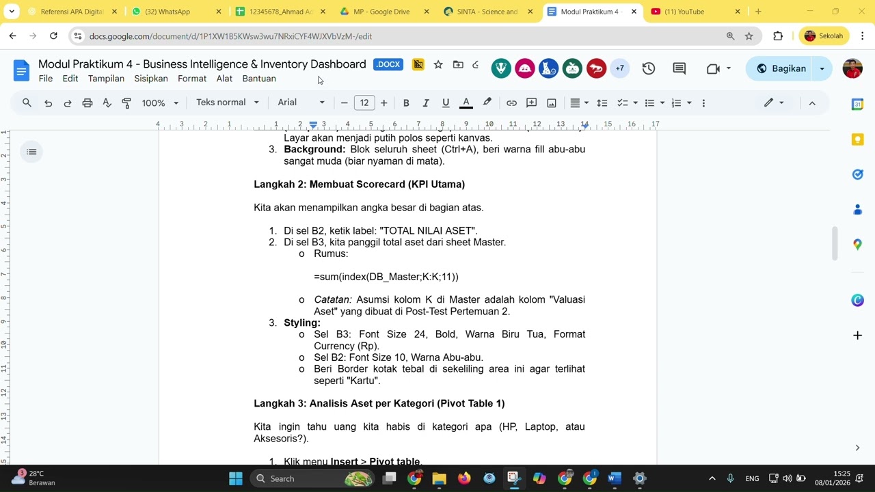Show all comments
This screenshot has width=875, height=492.
click(x=679, y=68)
